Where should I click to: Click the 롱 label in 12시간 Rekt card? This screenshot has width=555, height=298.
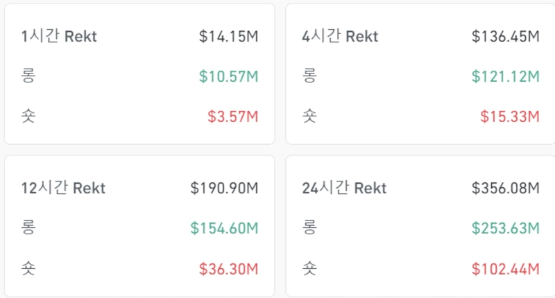pyautogui.click(x=28, y=227)
